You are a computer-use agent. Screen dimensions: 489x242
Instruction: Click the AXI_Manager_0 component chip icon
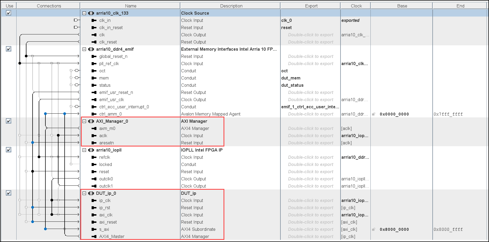point(91,121)
